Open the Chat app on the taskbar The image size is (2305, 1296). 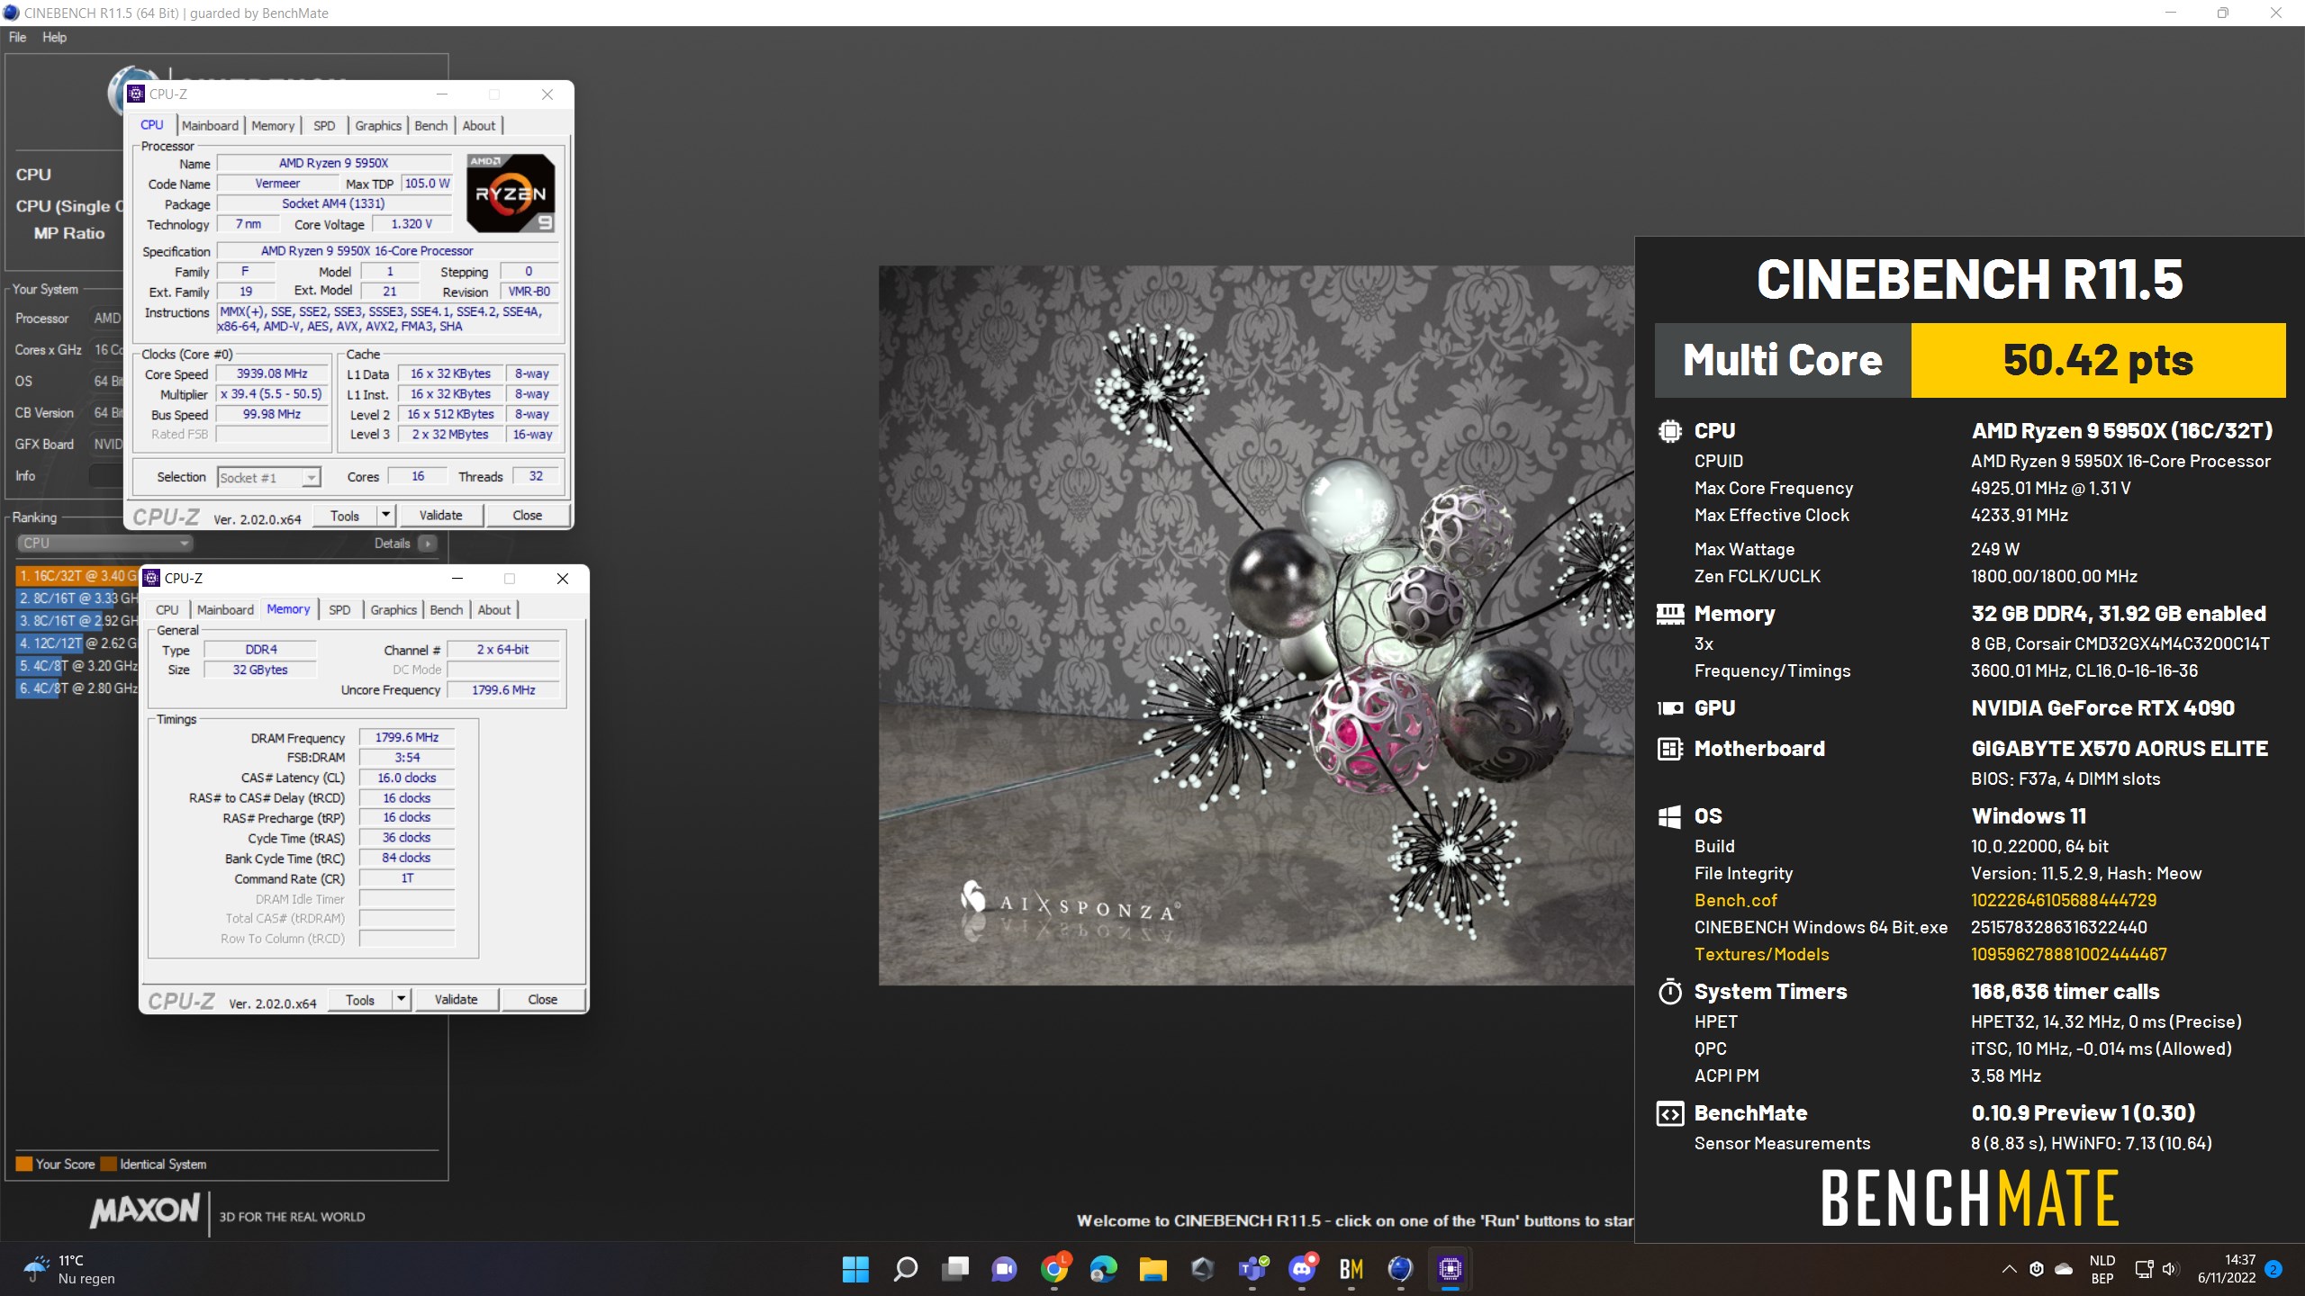click(1004, 1269)
